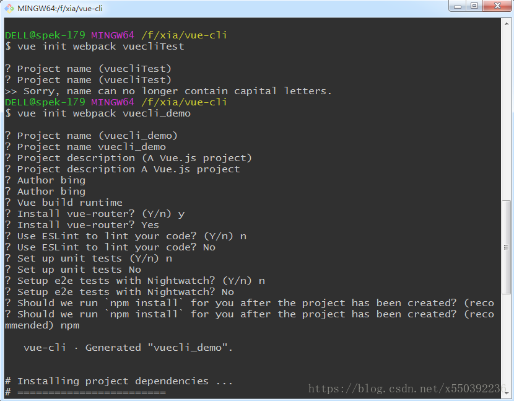
Task: Click 'vue-cli · Generated "vuecli_demo"' line
Action: pyautogui.click(x=128, y=348)
